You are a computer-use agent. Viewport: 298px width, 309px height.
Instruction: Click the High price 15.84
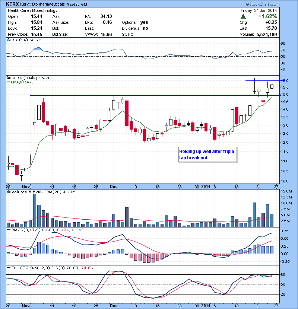pos(37,22)
